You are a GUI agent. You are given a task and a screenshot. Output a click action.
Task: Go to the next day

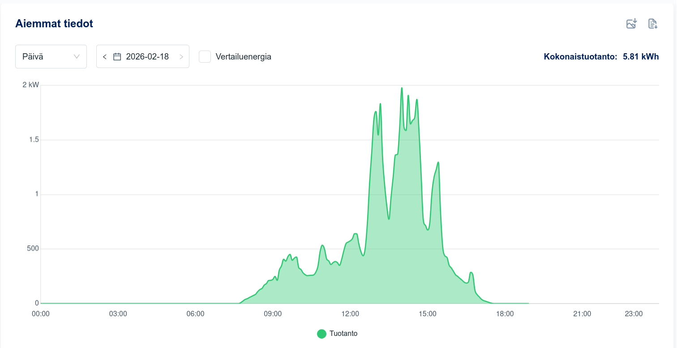point(181,57)
